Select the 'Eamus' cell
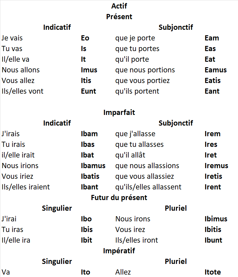Screen dimensions: 238x277 coord(216,70)
